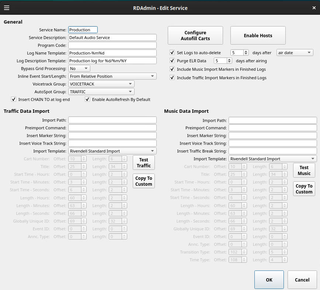Click the Test Traffic button
Image resolution: width=320 pixels, height=290 pixels.
coord(144,163)
